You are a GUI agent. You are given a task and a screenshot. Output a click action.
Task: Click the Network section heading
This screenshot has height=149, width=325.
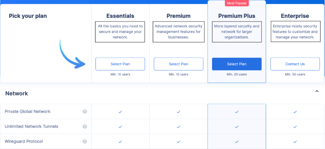pos(17,94)
